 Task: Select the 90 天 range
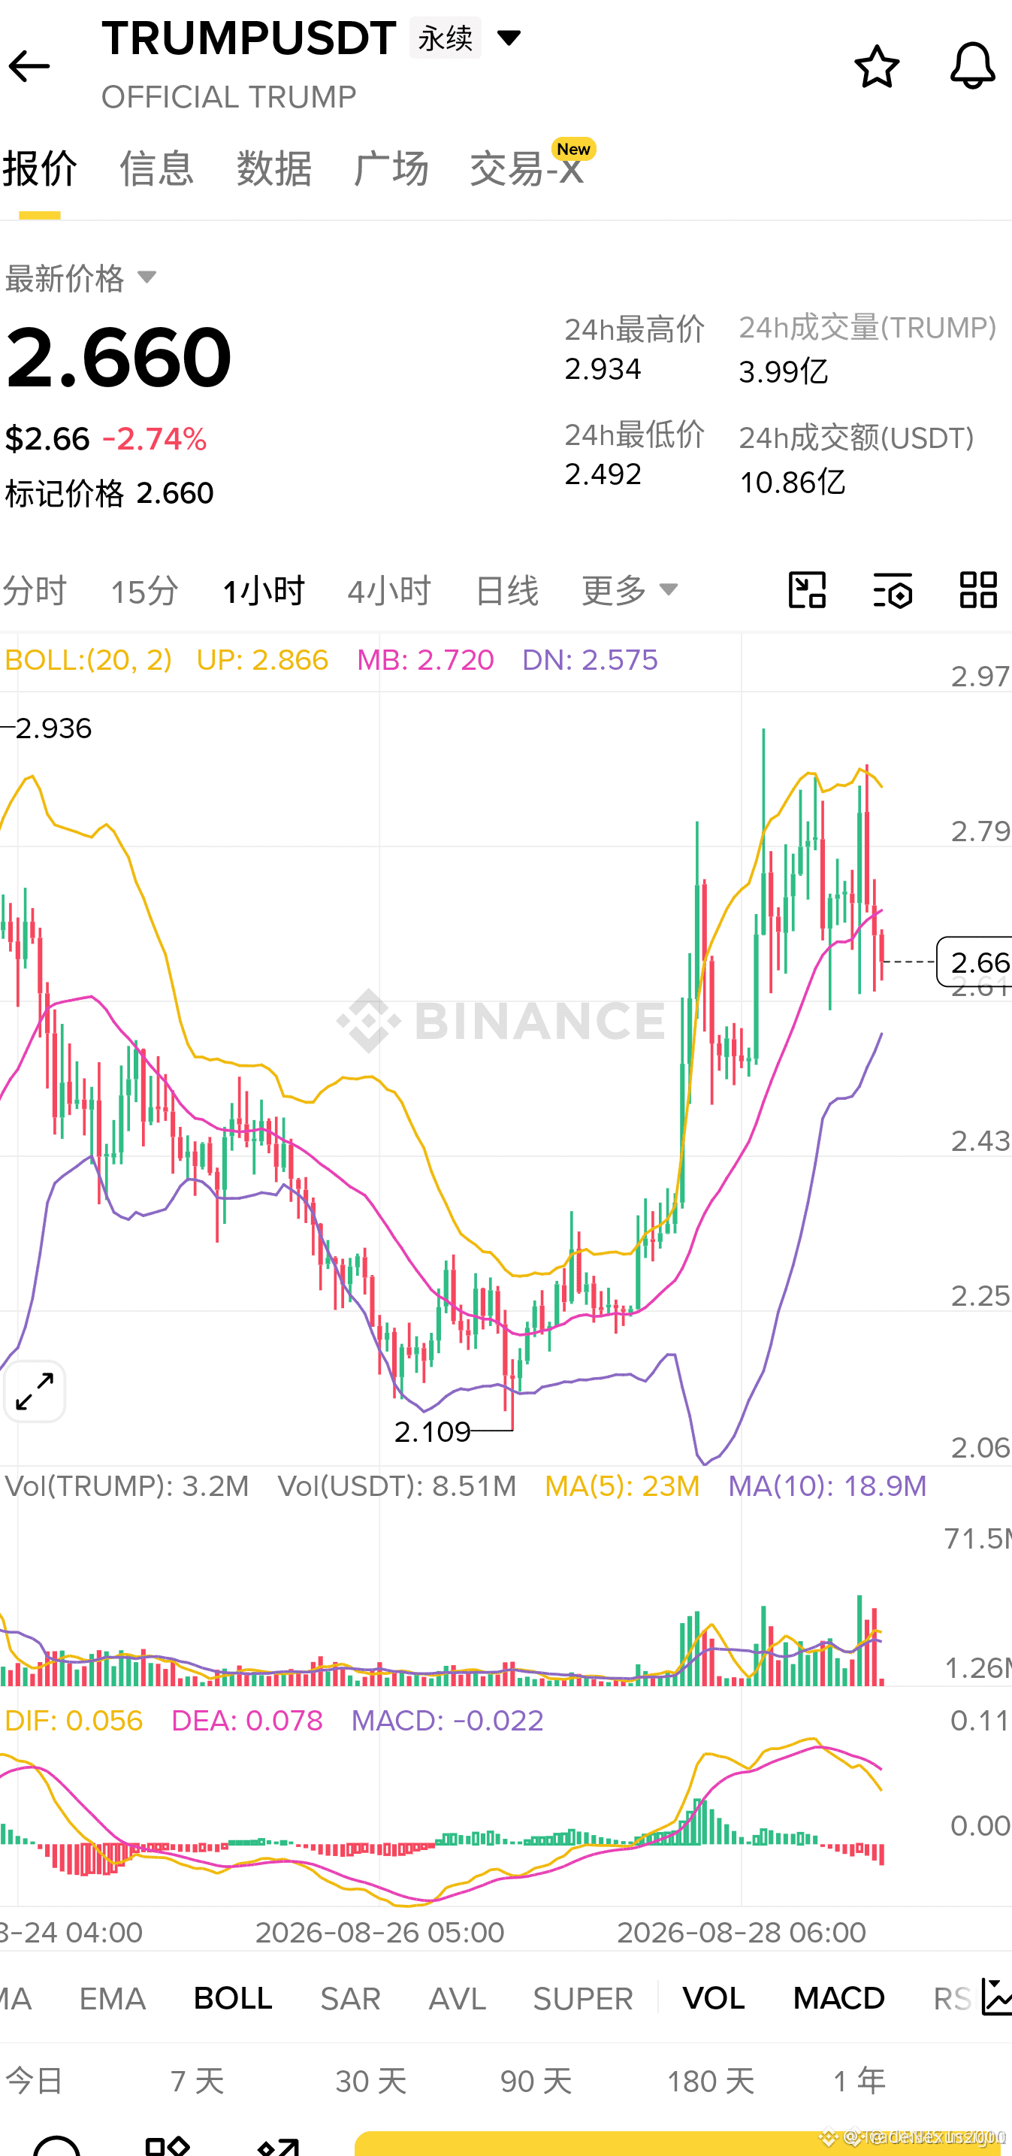(536, 2081)
